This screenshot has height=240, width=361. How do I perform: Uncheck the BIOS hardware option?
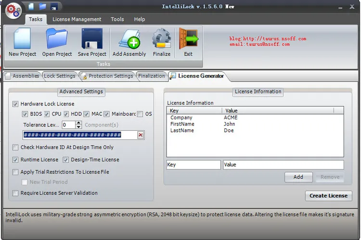point(25,114)
